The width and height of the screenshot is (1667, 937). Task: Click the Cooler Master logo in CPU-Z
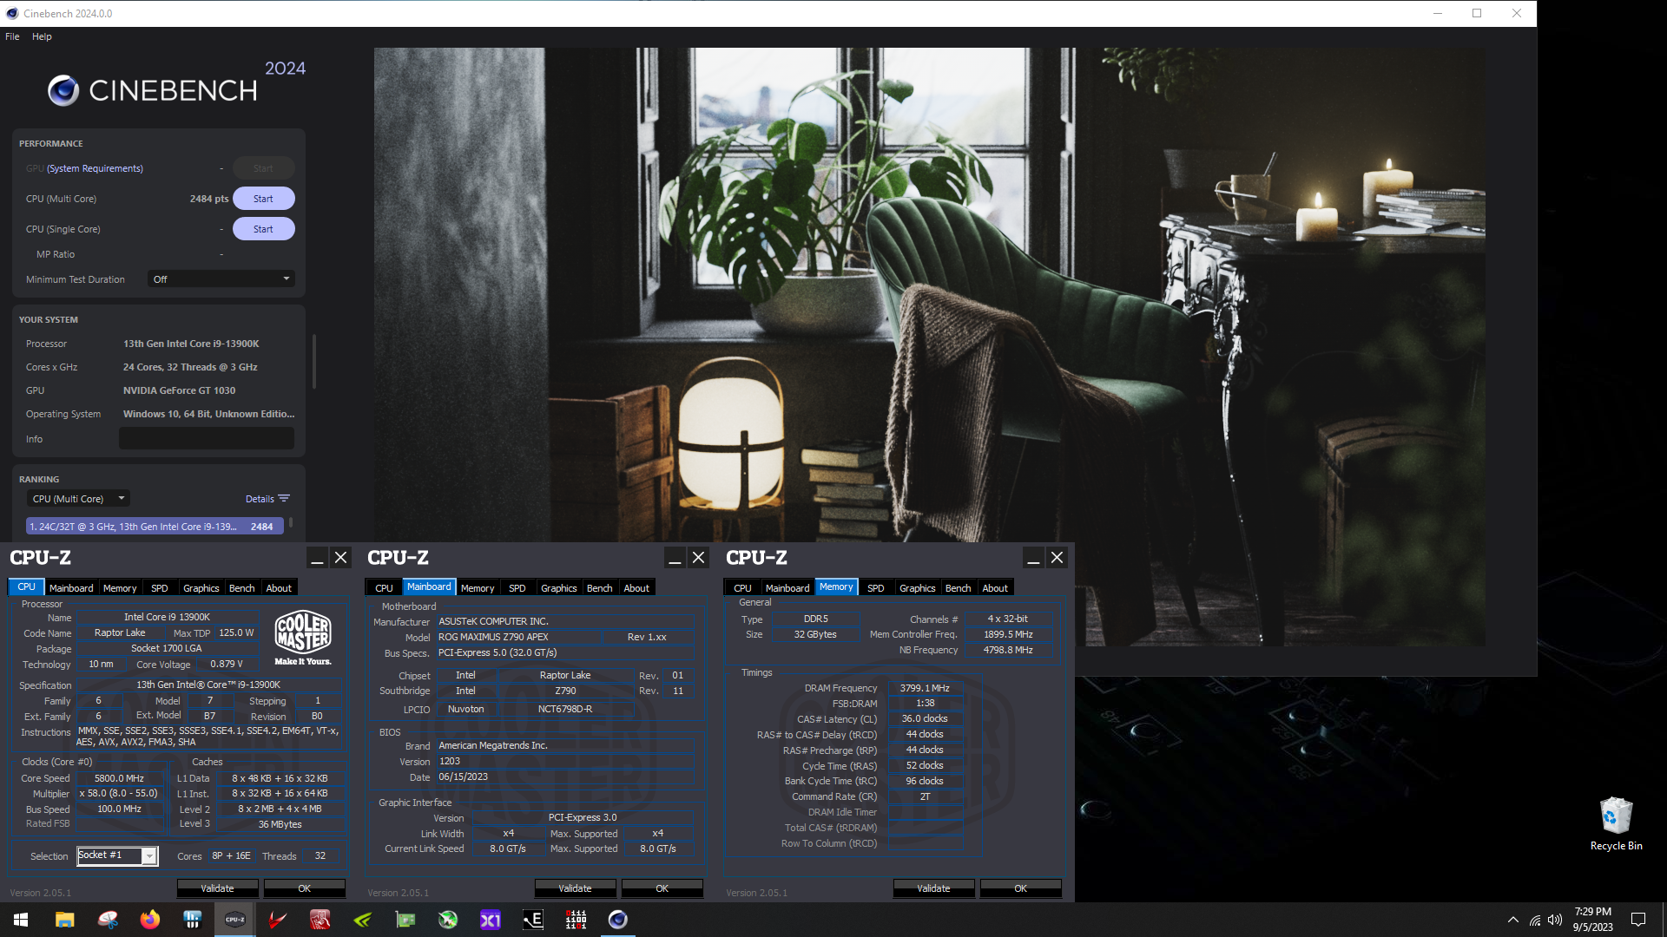(x=303, y=638)
